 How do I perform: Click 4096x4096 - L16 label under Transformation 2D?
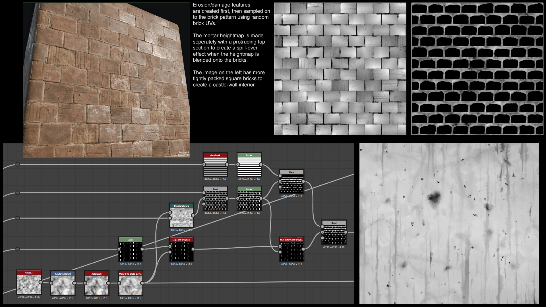click(63, 298)
